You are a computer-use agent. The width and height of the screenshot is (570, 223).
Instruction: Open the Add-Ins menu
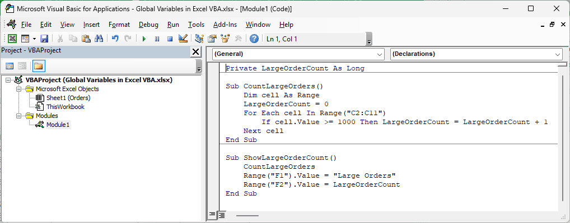(225, 25)
